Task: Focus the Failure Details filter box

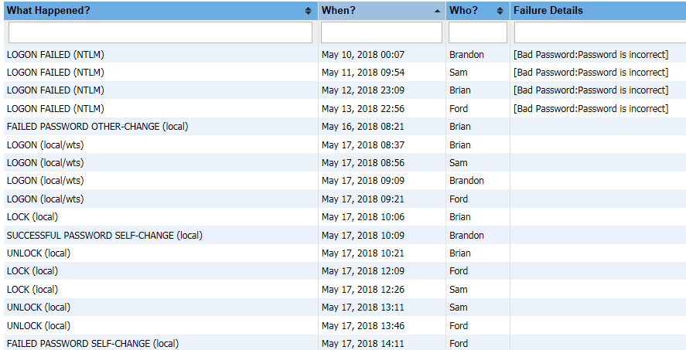Action: [x=600, y=32]
